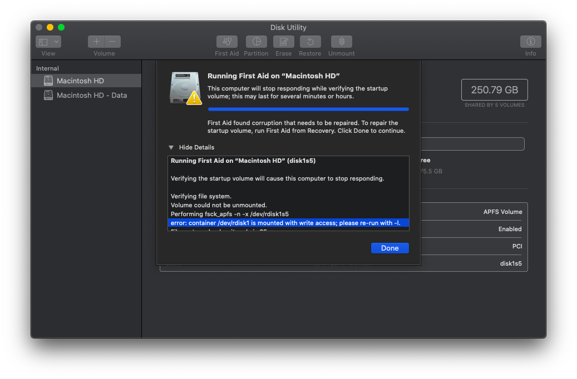
Task: Click the 'Enabled' value row
Action: [x=510, y=229]
